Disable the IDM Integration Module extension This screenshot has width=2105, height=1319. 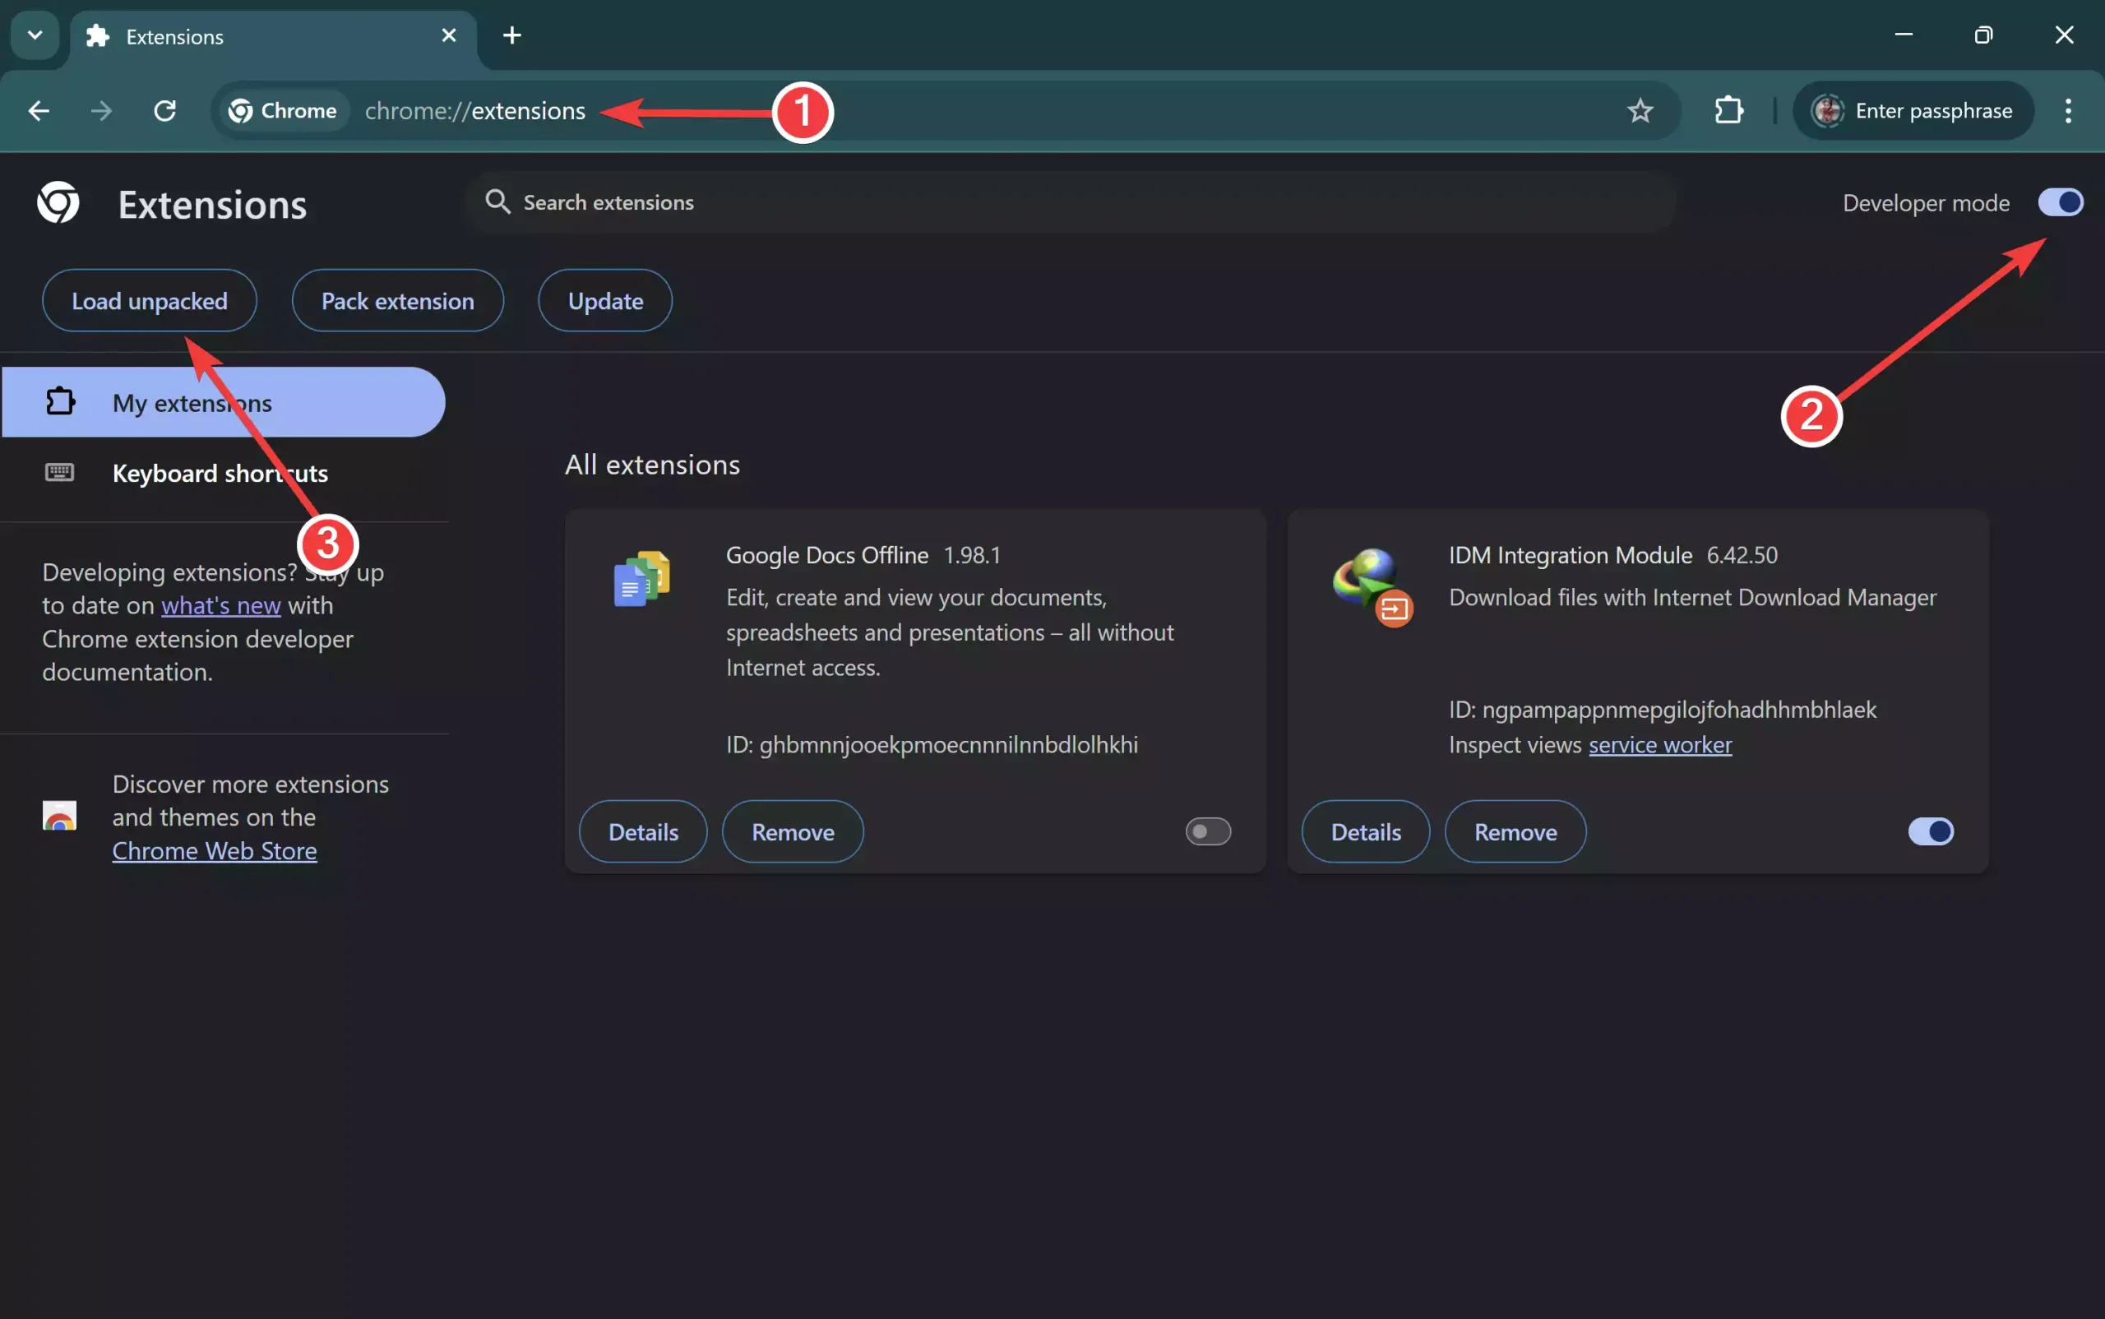tap(1932, 831)
